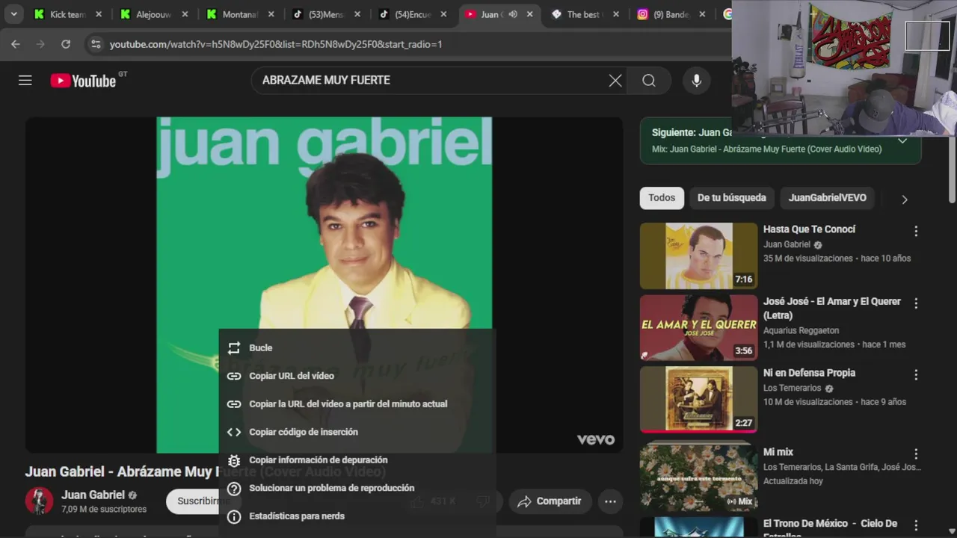Open the tab search dropdown arrow

click(x=13, y=14)
